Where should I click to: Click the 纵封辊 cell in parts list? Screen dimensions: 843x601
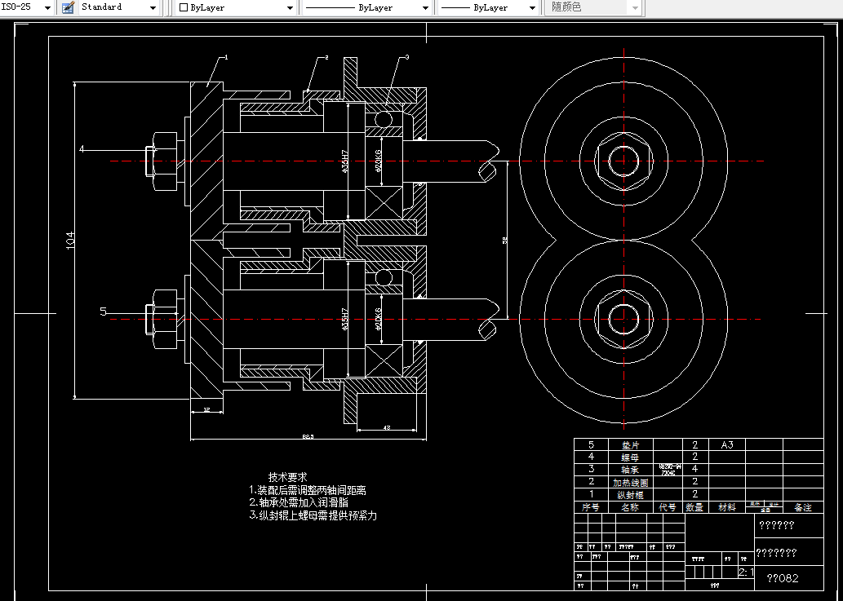pyautogui.click(x=630, y=495)
